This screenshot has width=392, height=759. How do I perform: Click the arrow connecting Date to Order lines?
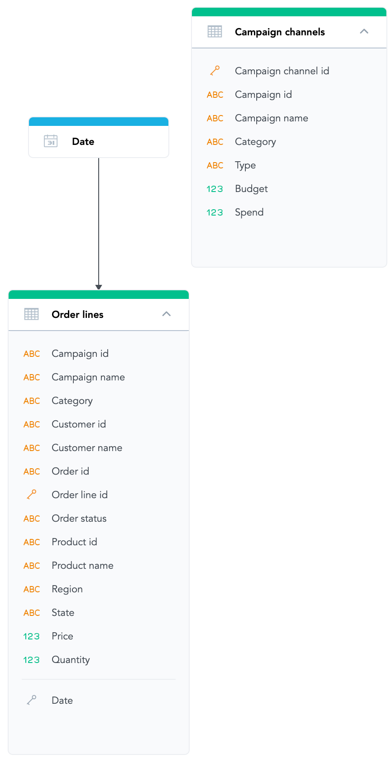[99, 222]
